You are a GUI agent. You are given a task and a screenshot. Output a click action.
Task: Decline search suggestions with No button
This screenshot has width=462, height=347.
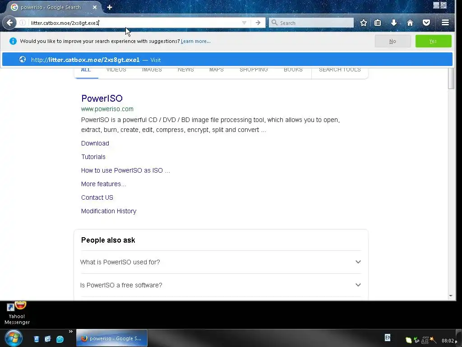pos(393,41)
